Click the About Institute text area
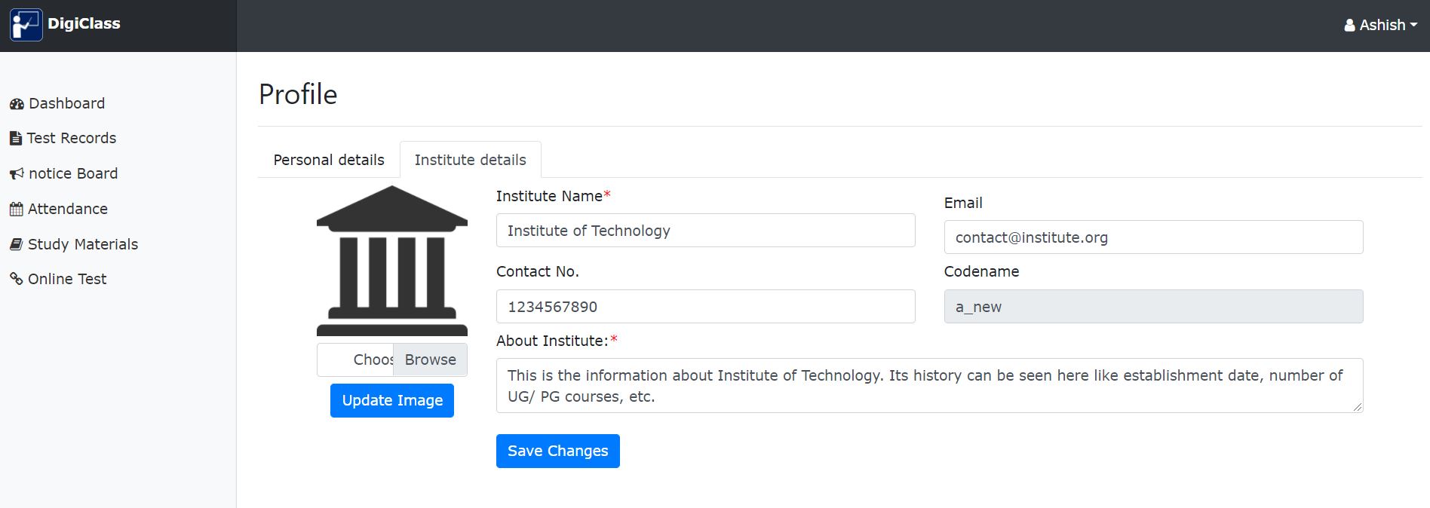 (929, 386)
